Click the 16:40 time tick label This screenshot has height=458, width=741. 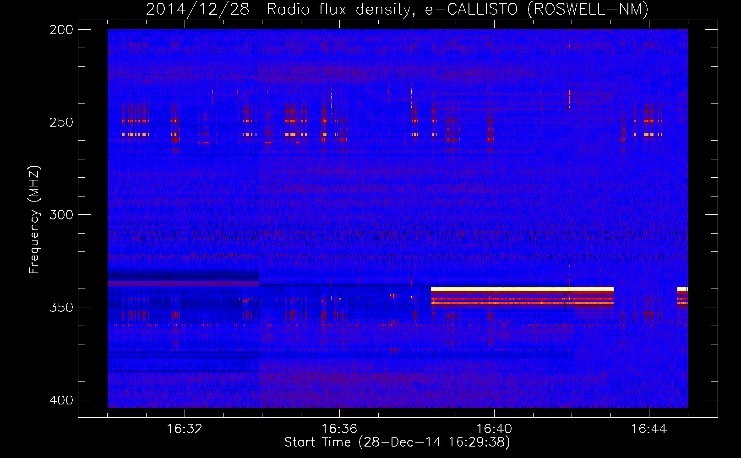tap(494, 429)
